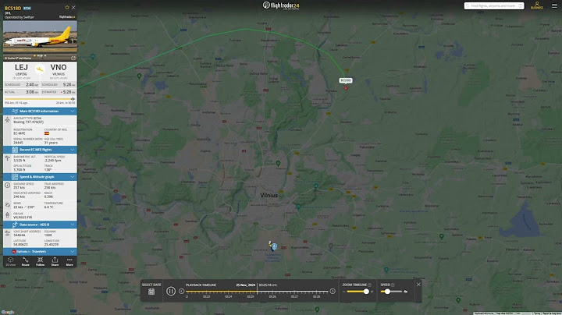Screen dimensions: 562x315
Task: Open the photo source external-link icon
Action: (73, 58)
